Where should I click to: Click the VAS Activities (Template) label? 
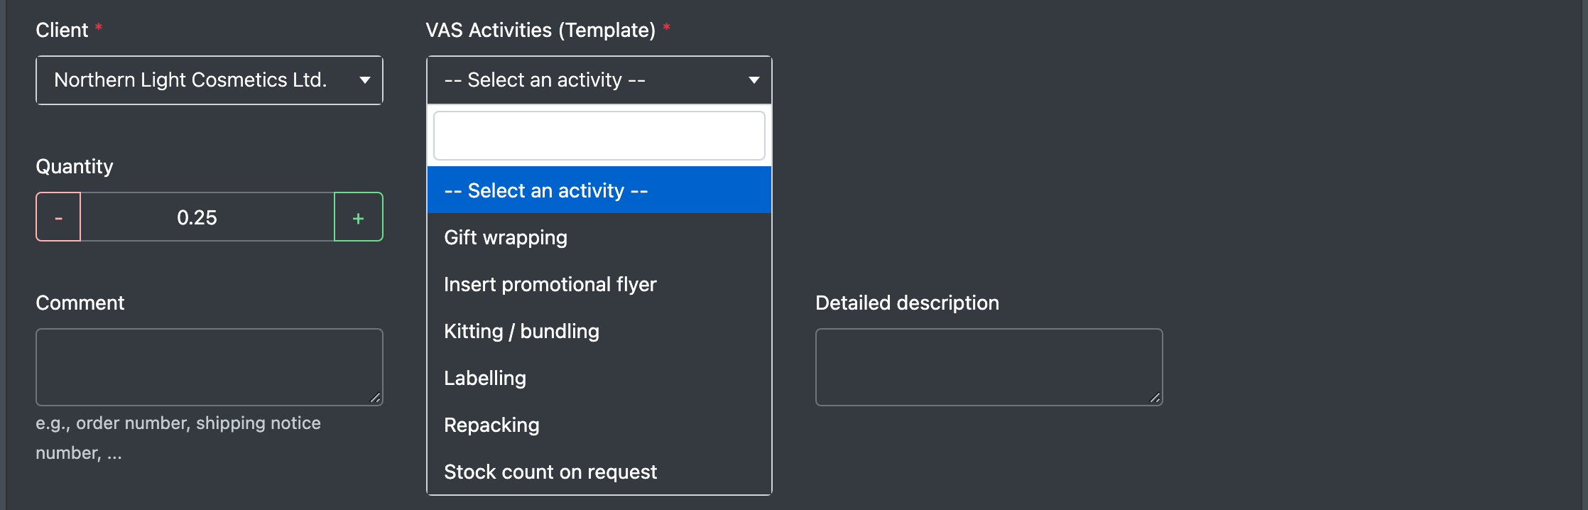(540, 30)
